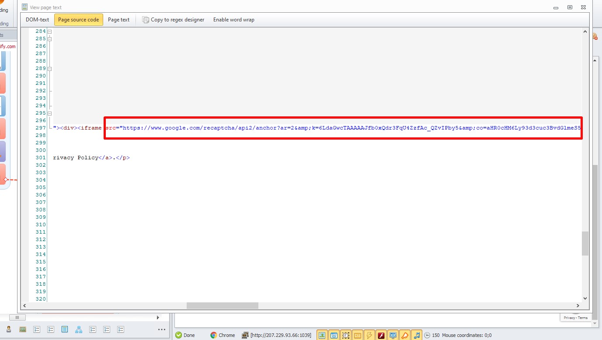Open the three-dot overflow menu in bottom panel
The width and height of the screenshot is (602, 340).
click(x=161, y=329)
